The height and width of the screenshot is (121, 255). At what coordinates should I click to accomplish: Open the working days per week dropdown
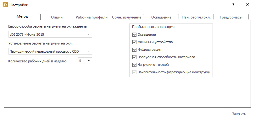85,61
